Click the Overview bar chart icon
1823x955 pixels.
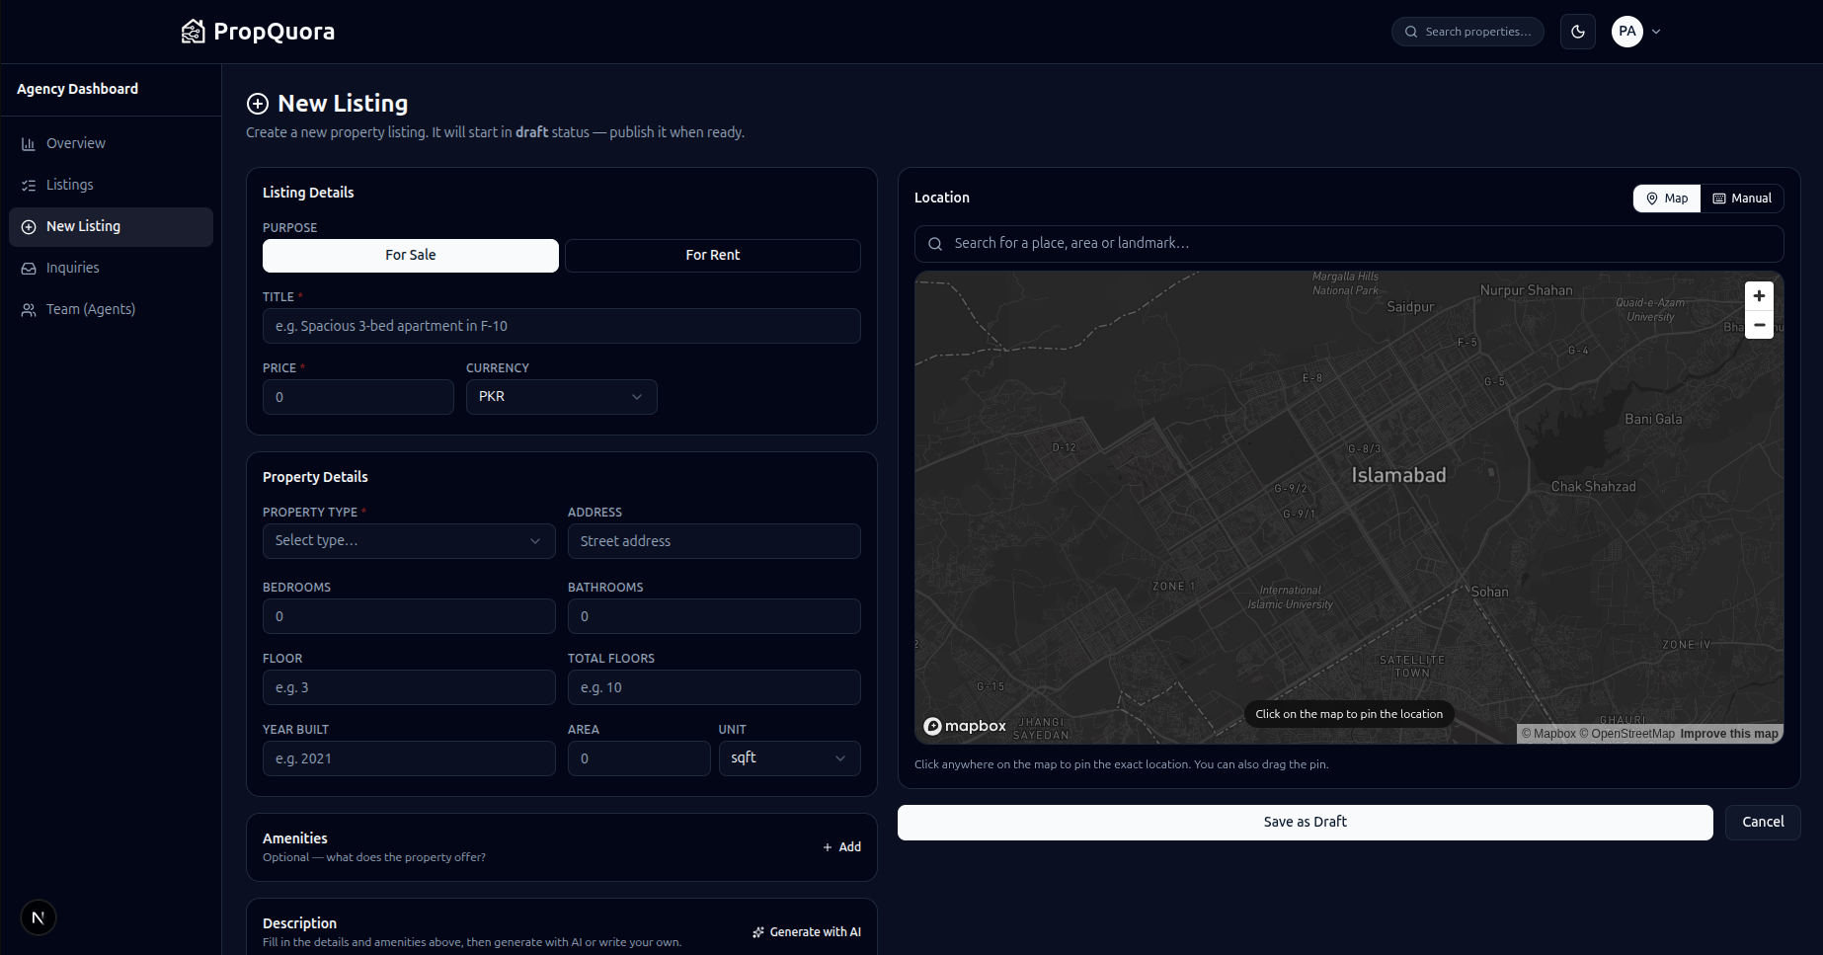click(x=29, y=144)
